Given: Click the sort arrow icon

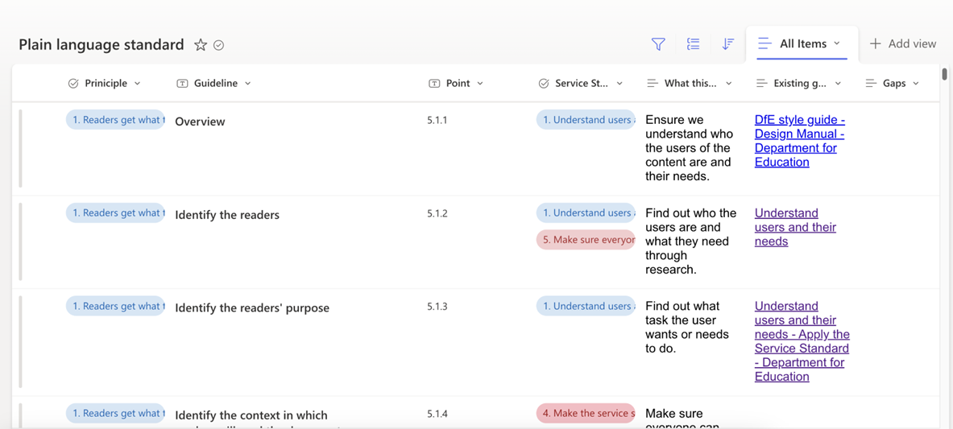Looking at the screenshot, I should (727, 44).
